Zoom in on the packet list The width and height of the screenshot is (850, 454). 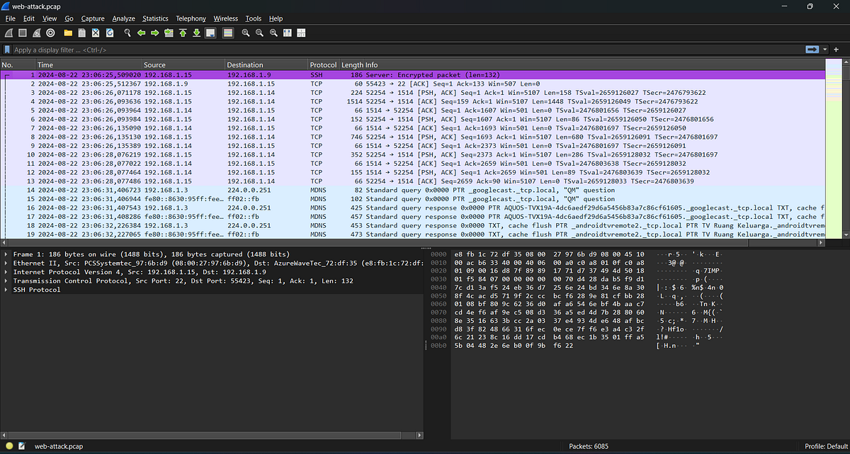245,33
